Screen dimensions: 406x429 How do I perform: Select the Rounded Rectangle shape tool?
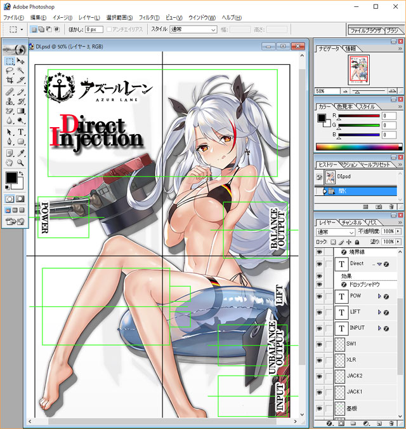[20, 142]
